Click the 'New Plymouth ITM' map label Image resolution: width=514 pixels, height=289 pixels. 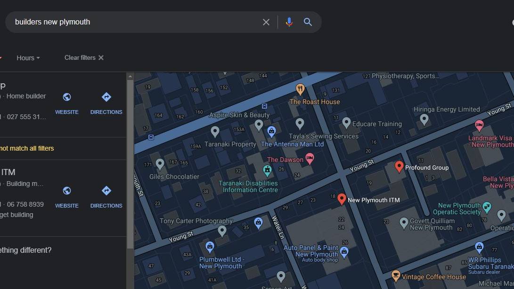tap(374, 200)
